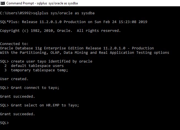Image resolution: width=180 pixels, height=130 pixels.
Task: Click the Partitioning, OLAP, Data Mining options line
Action: pyautogui.click(x=84, y=53)
